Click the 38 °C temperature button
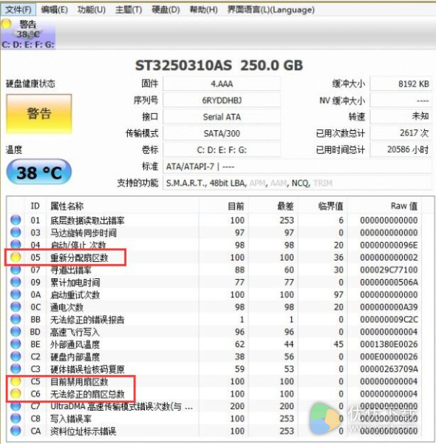The image size is (436, 444). point(39,172)
